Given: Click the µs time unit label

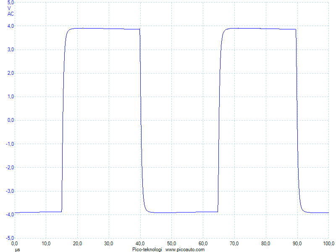Looking at the screenshot, I should pyautogui.click(x=17, y=249).
